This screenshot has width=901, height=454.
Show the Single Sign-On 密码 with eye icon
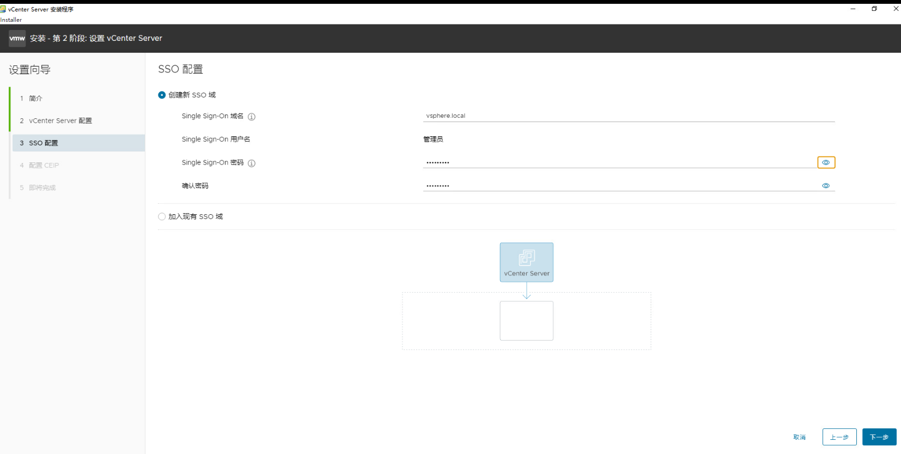coord(826,162)
